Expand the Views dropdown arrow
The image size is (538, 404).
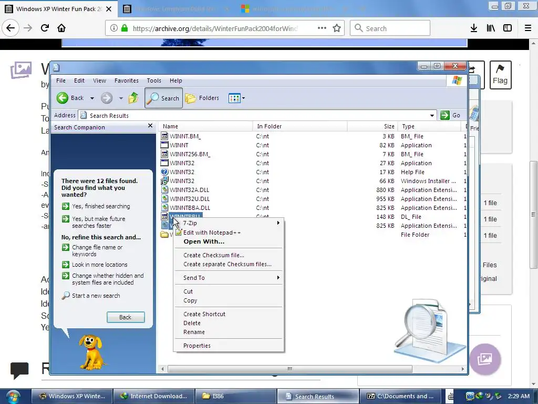tap(244, 98)
